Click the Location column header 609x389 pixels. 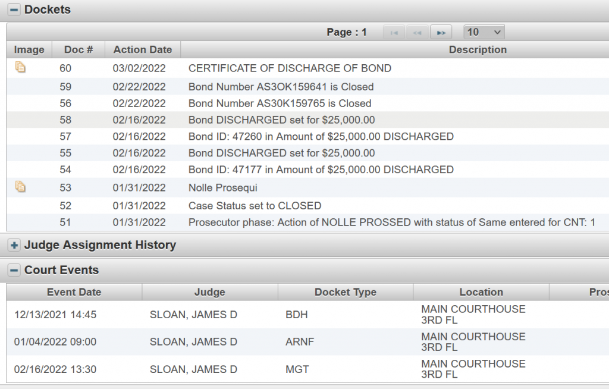pos(481,292)
